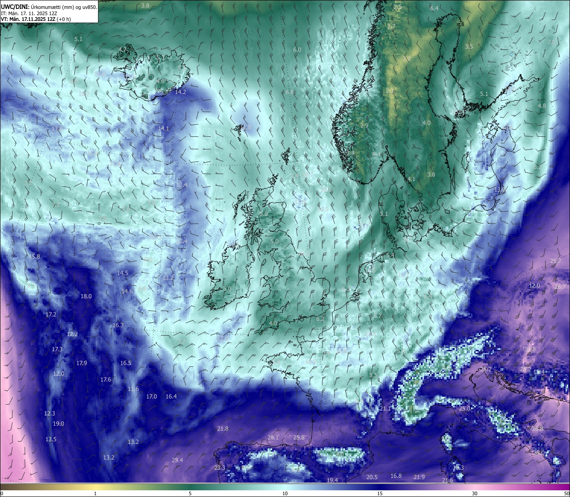Click the 16.5 value label on the map

(x=126, y=363)
